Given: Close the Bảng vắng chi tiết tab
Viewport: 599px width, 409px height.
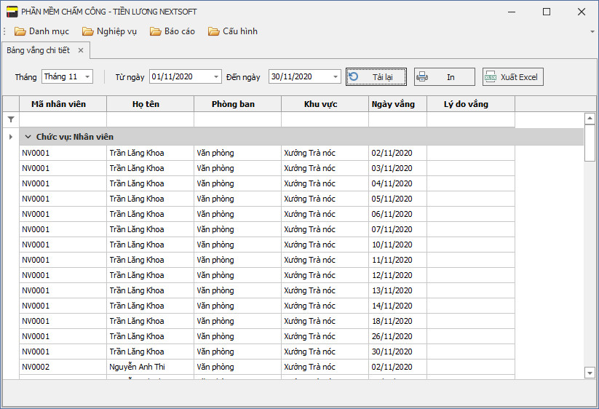Looking at the screenshot, I should tap(81, 50).
